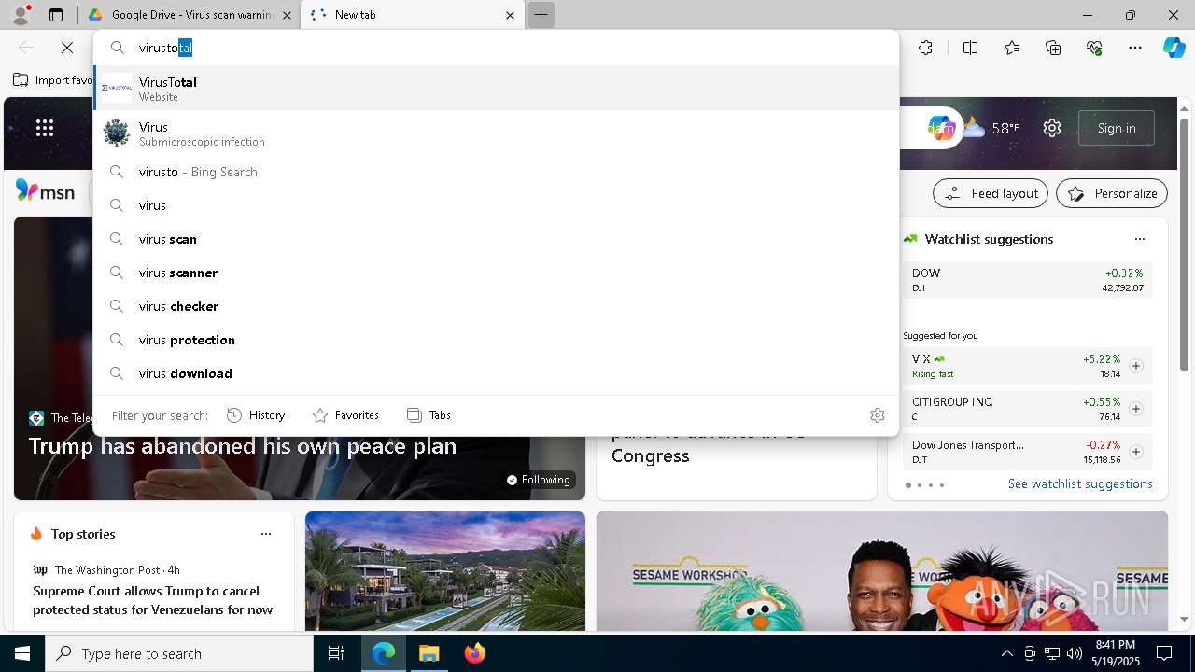Open the browser profile icon
The image size is (1195, 672).
tap(21, 15)
